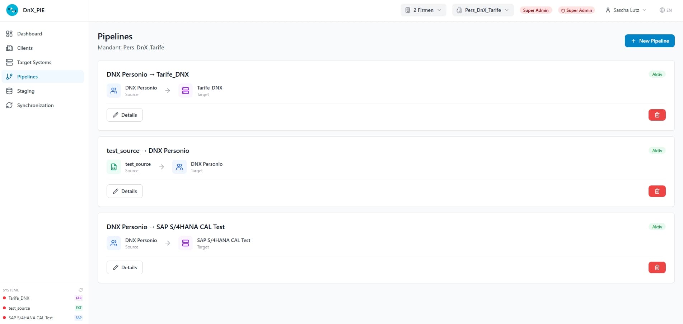This screenshot has height=324, width=683.
Task: Create a New Pipeline
Action: [650, 41]
